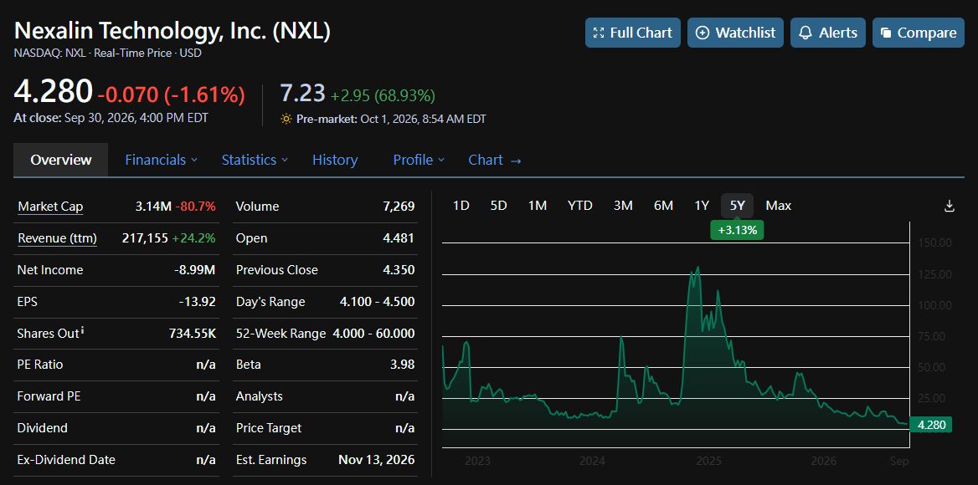Expand the Financials dropdown tab

[161, 160]
